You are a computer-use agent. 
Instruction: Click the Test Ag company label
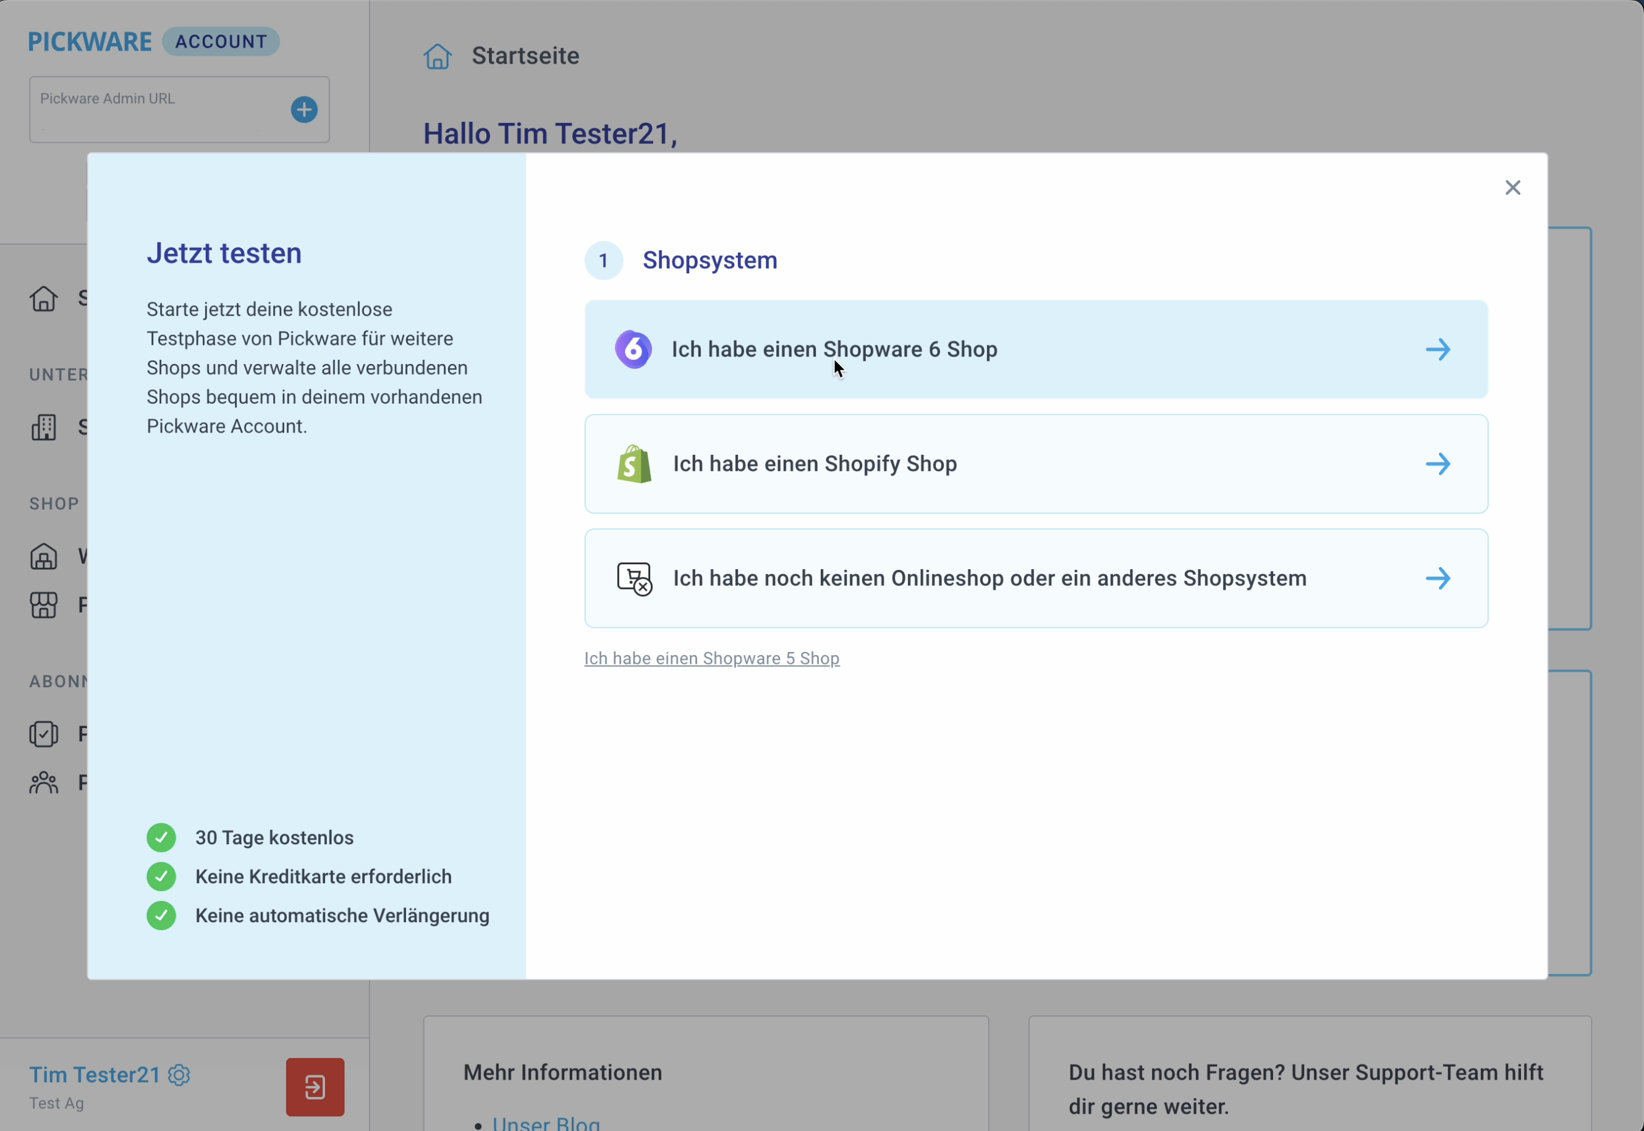coord(57,1103)
